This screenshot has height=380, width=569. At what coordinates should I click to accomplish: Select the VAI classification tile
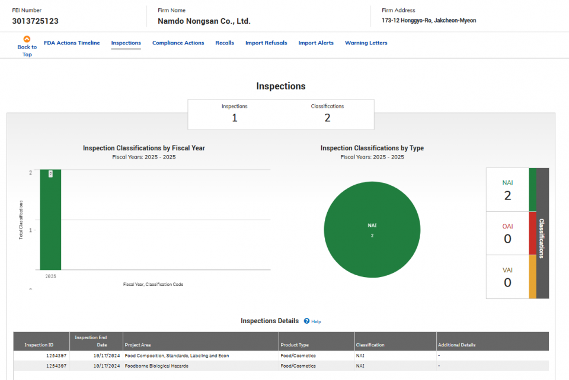[507, 277]
